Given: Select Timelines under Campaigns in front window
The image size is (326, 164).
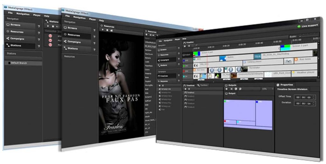Looking at the screenshot, I should pos(167,76).
